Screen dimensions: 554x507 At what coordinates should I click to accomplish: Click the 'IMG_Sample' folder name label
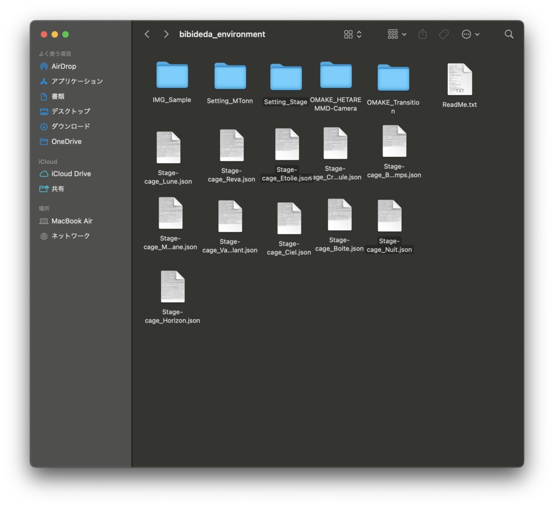172,100
